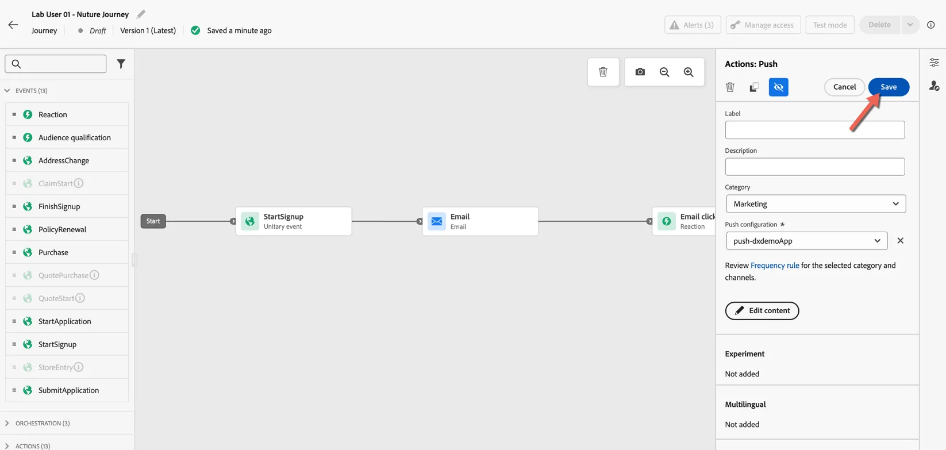Take a canvas screenshot with the camera icon
The height and width of the screenshot is (450, 946).
(640, 72)
